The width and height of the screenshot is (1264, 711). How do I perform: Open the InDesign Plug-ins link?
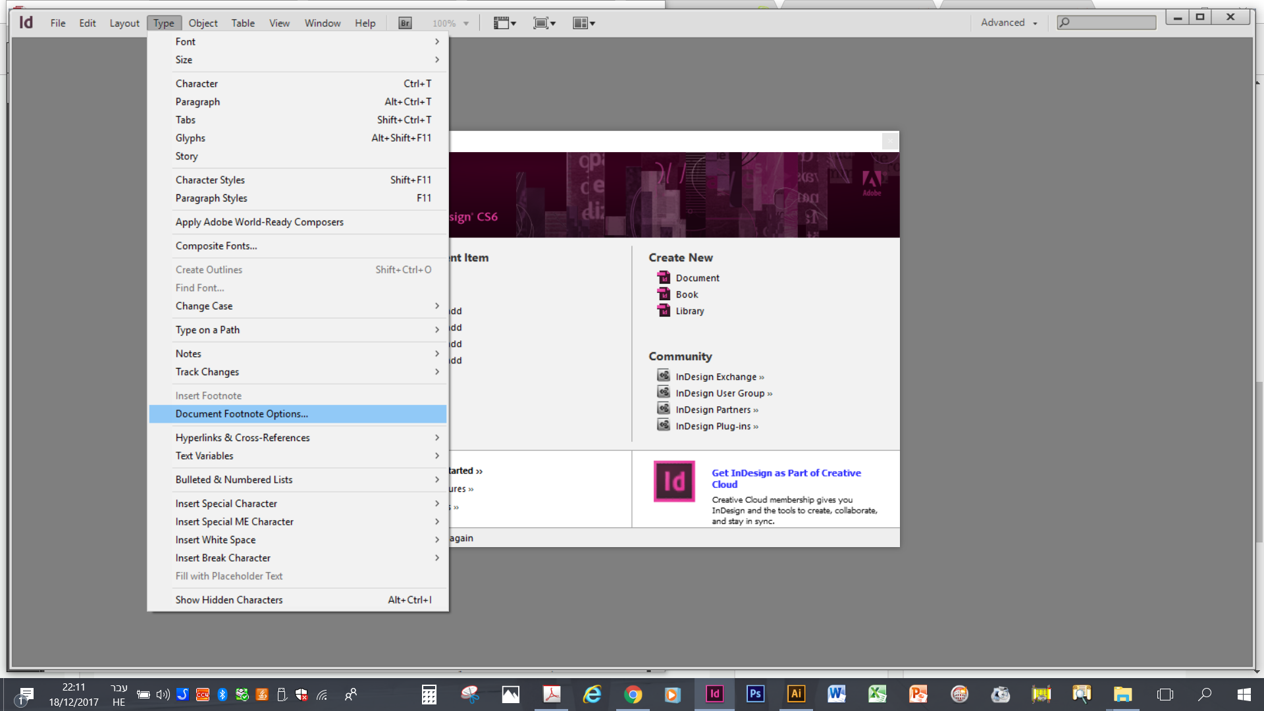717,426
